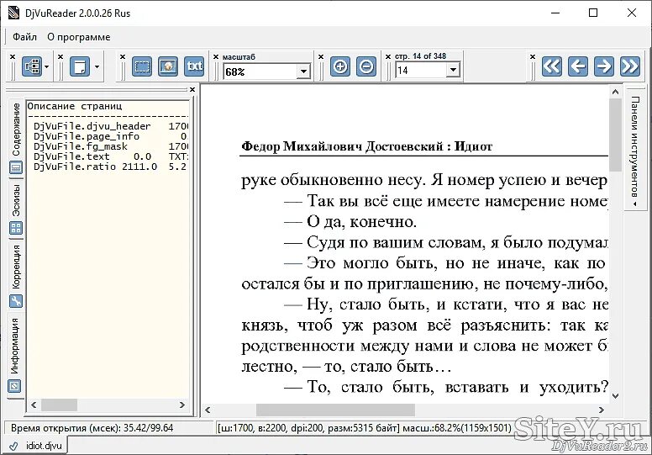
Task: Click scroll up arrow of document view
Action: [615, 92]
